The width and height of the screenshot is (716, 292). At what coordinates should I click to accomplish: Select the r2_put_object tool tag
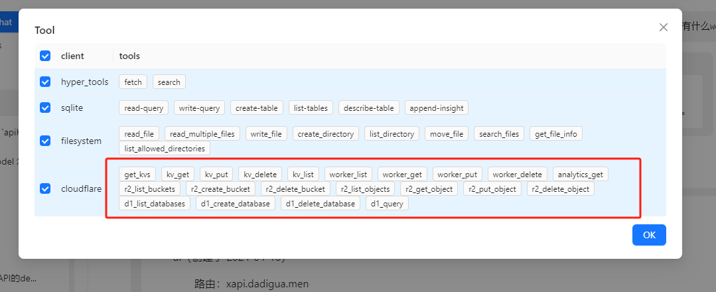pos(492,188)
